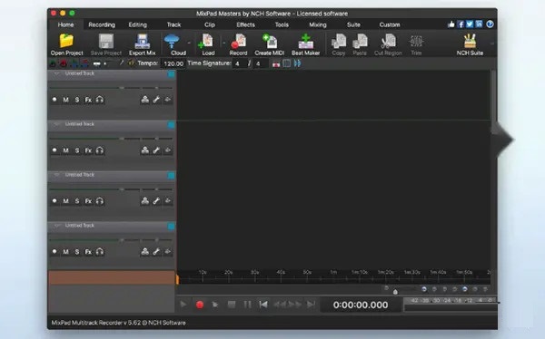Click the wrench icon on the first track
The width and height of the screenshot is (545, 339).
(156, 100)
